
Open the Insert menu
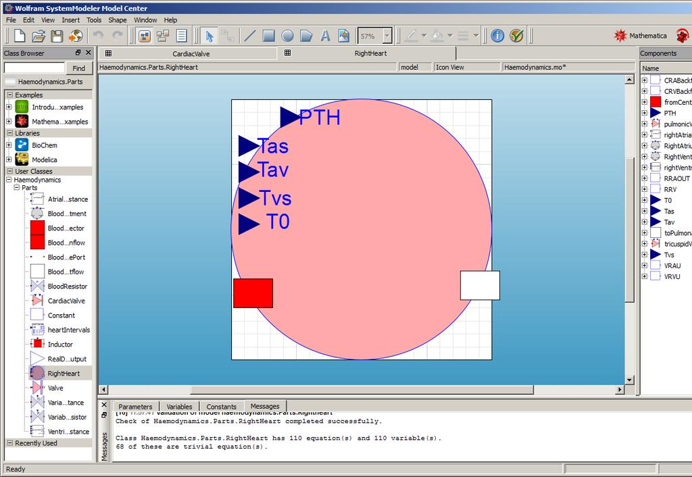click(70, 20)
